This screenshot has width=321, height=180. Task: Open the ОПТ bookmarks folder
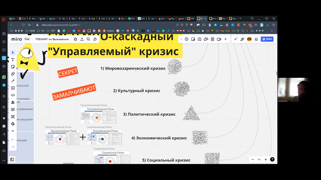point(51,31)
